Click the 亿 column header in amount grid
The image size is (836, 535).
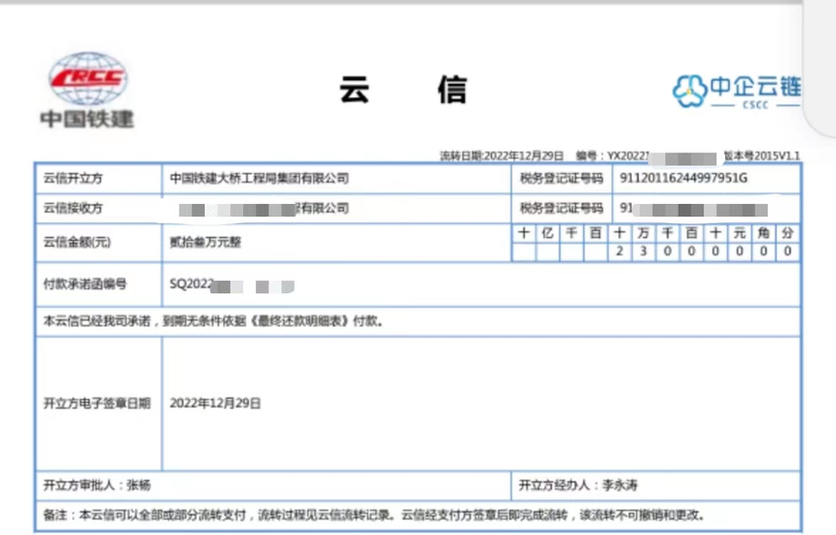[547, 233]
